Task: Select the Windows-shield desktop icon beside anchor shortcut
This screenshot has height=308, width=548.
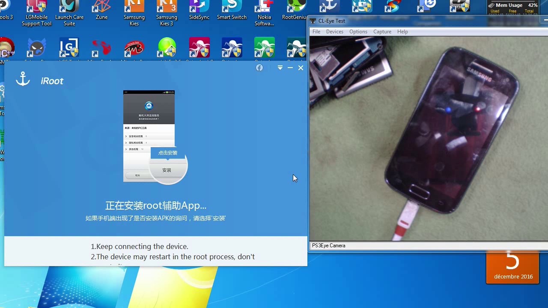Action: (362, 6)
